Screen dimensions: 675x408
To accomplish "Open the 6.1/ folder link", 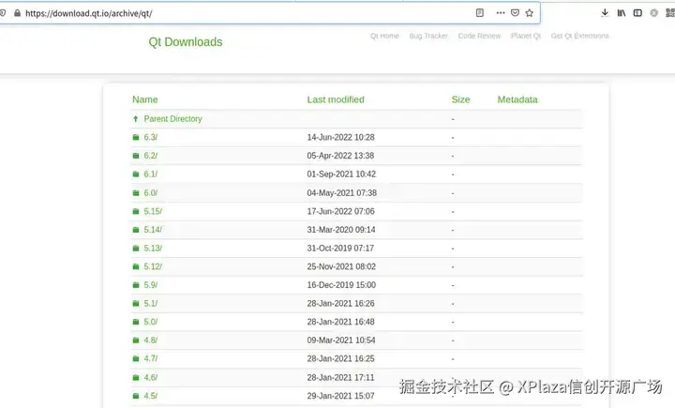I will click(x=151, y=174).
